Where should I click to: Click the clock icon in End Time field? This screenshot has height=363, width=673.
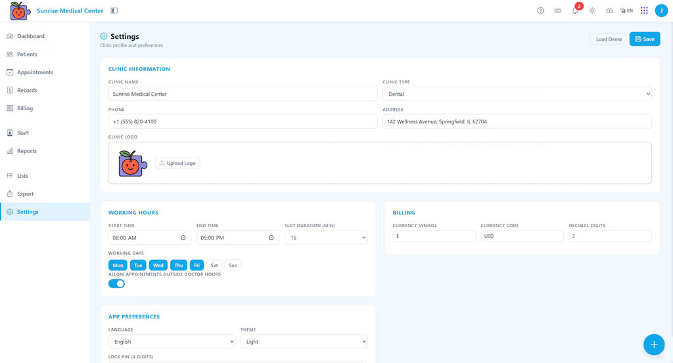point(271,238)
